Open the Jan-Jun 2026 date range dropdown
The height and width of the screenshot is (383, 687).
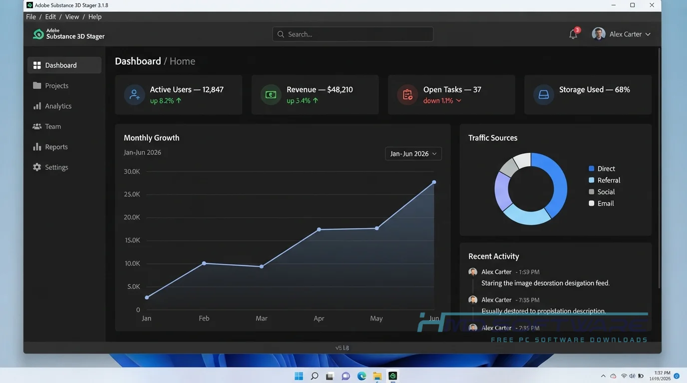pyautogui.click(x=413, y=154)
